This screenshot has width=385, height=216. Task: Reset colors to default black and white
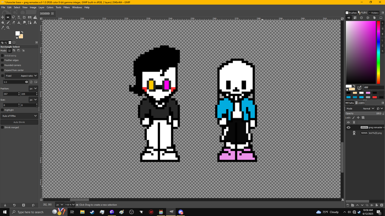[16, 38]
